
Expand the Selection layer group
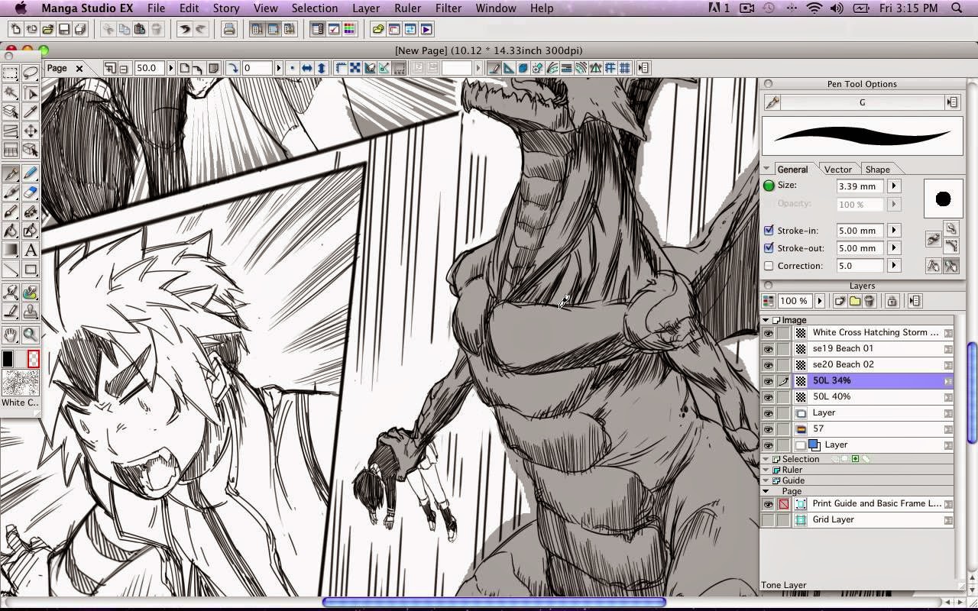(x=766, y=459)
